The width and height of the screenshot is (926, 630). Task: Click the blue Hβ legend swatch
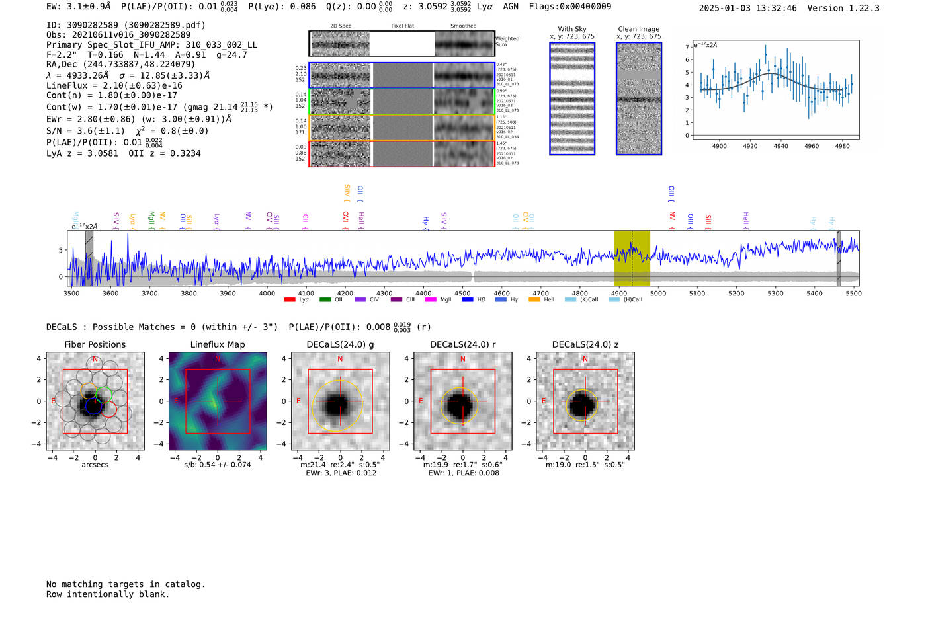click(x=467, y=300)
